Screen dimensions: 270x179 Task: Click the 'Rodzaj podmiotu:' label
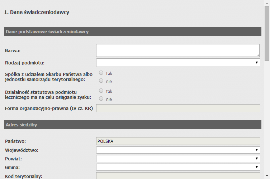[25, 63]
